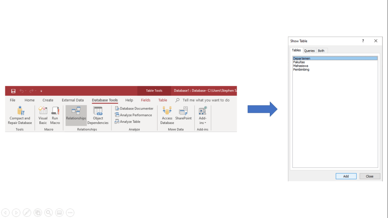
Task: Select the Both tab in Show Table
Action: pyautogui.click(x=321, y=51)
